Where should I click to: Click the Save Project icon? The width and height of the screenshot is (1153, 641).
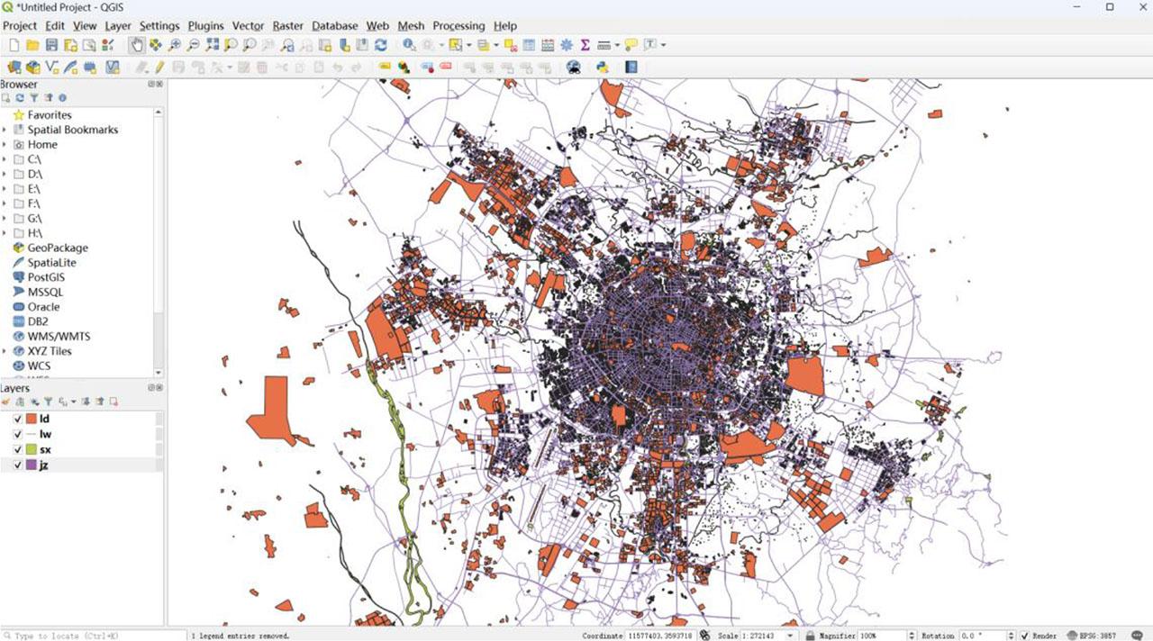pos(51,45)
